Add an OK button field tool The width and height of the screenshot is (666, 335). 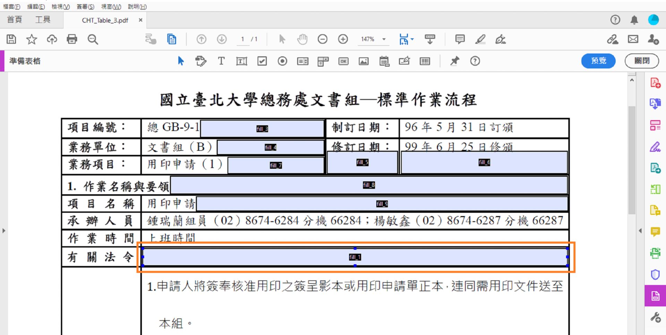click(343, 61)
